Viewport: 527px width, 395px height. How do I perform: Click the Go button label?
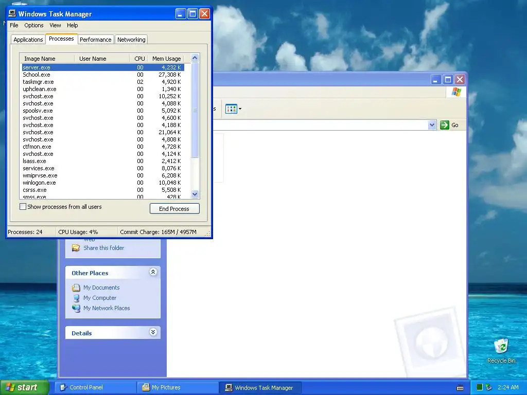pos(455,125)
